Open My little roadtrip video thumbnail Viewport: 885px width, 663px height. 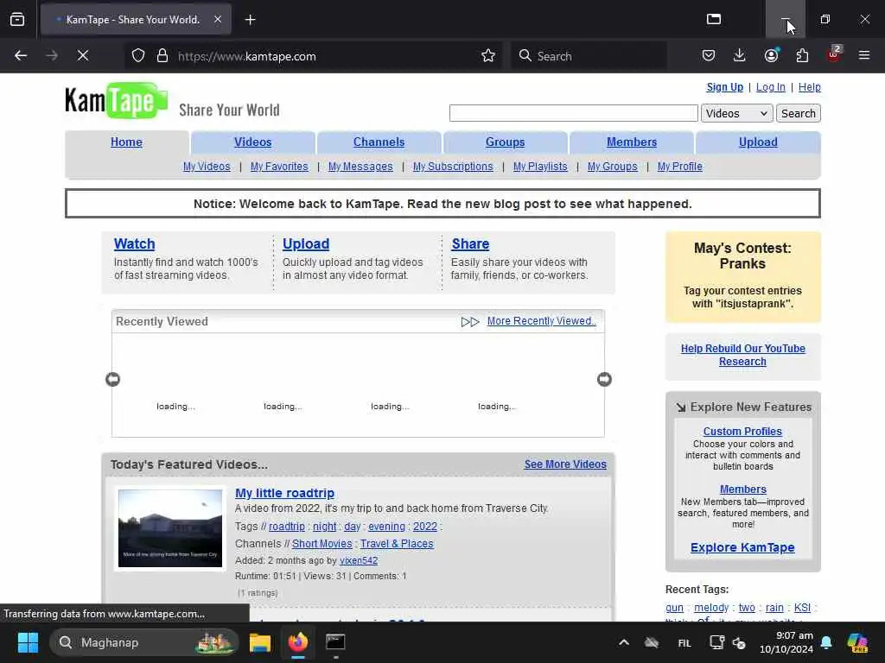170,529
